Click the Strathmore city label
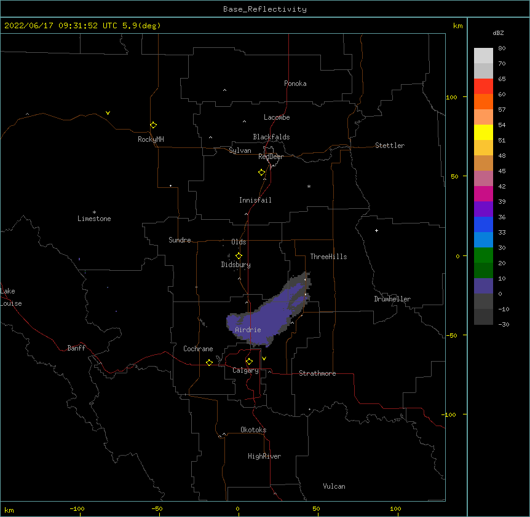The height and width of the screenshot is (517, 530). (x=317, y=373)
